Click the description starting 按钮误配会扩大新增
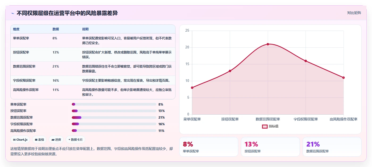Viewport: 372px width, 167px height. click(127, 55)
